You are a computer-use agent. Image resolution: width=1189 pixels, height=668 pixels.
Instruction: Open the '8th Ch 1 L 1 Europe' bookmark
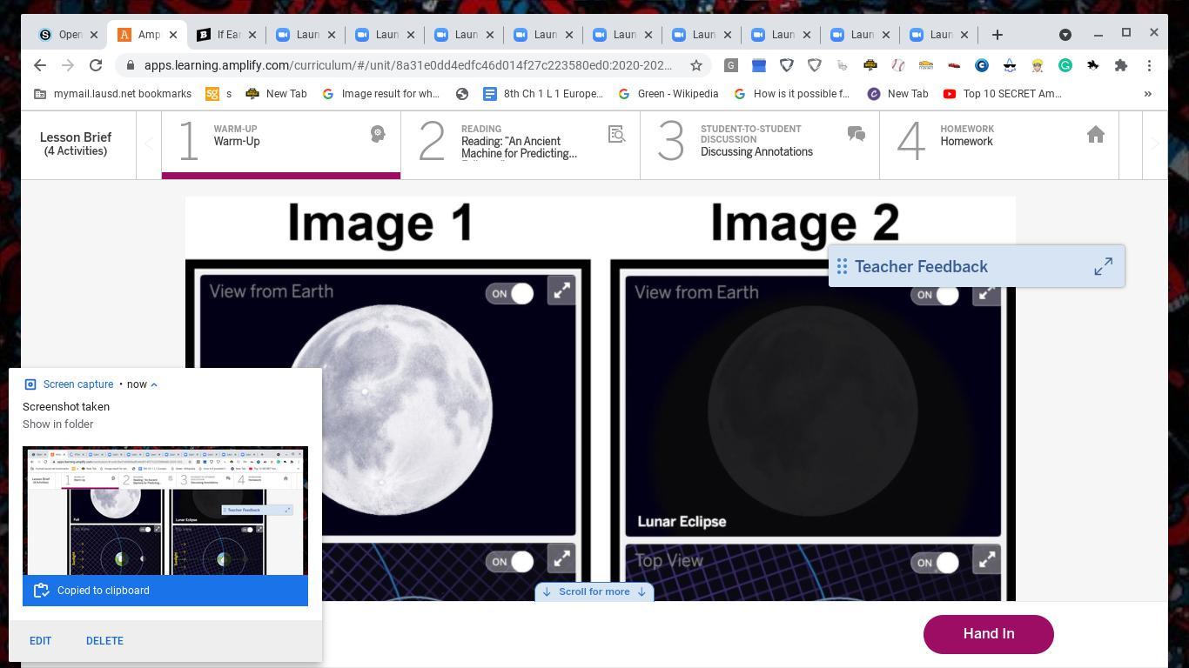542,94
